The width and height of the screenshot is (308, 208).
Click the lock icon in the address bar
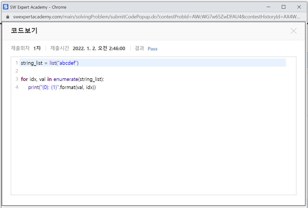(8, 17)
